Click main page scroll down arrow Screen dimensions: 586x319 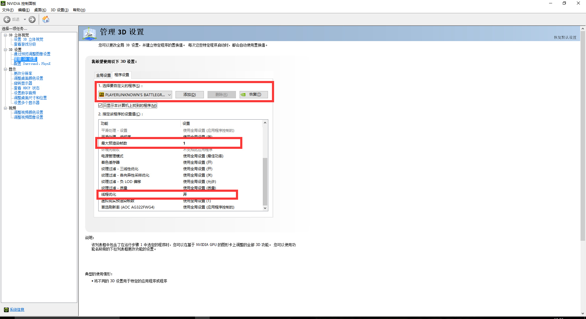[x=583, y=313]
